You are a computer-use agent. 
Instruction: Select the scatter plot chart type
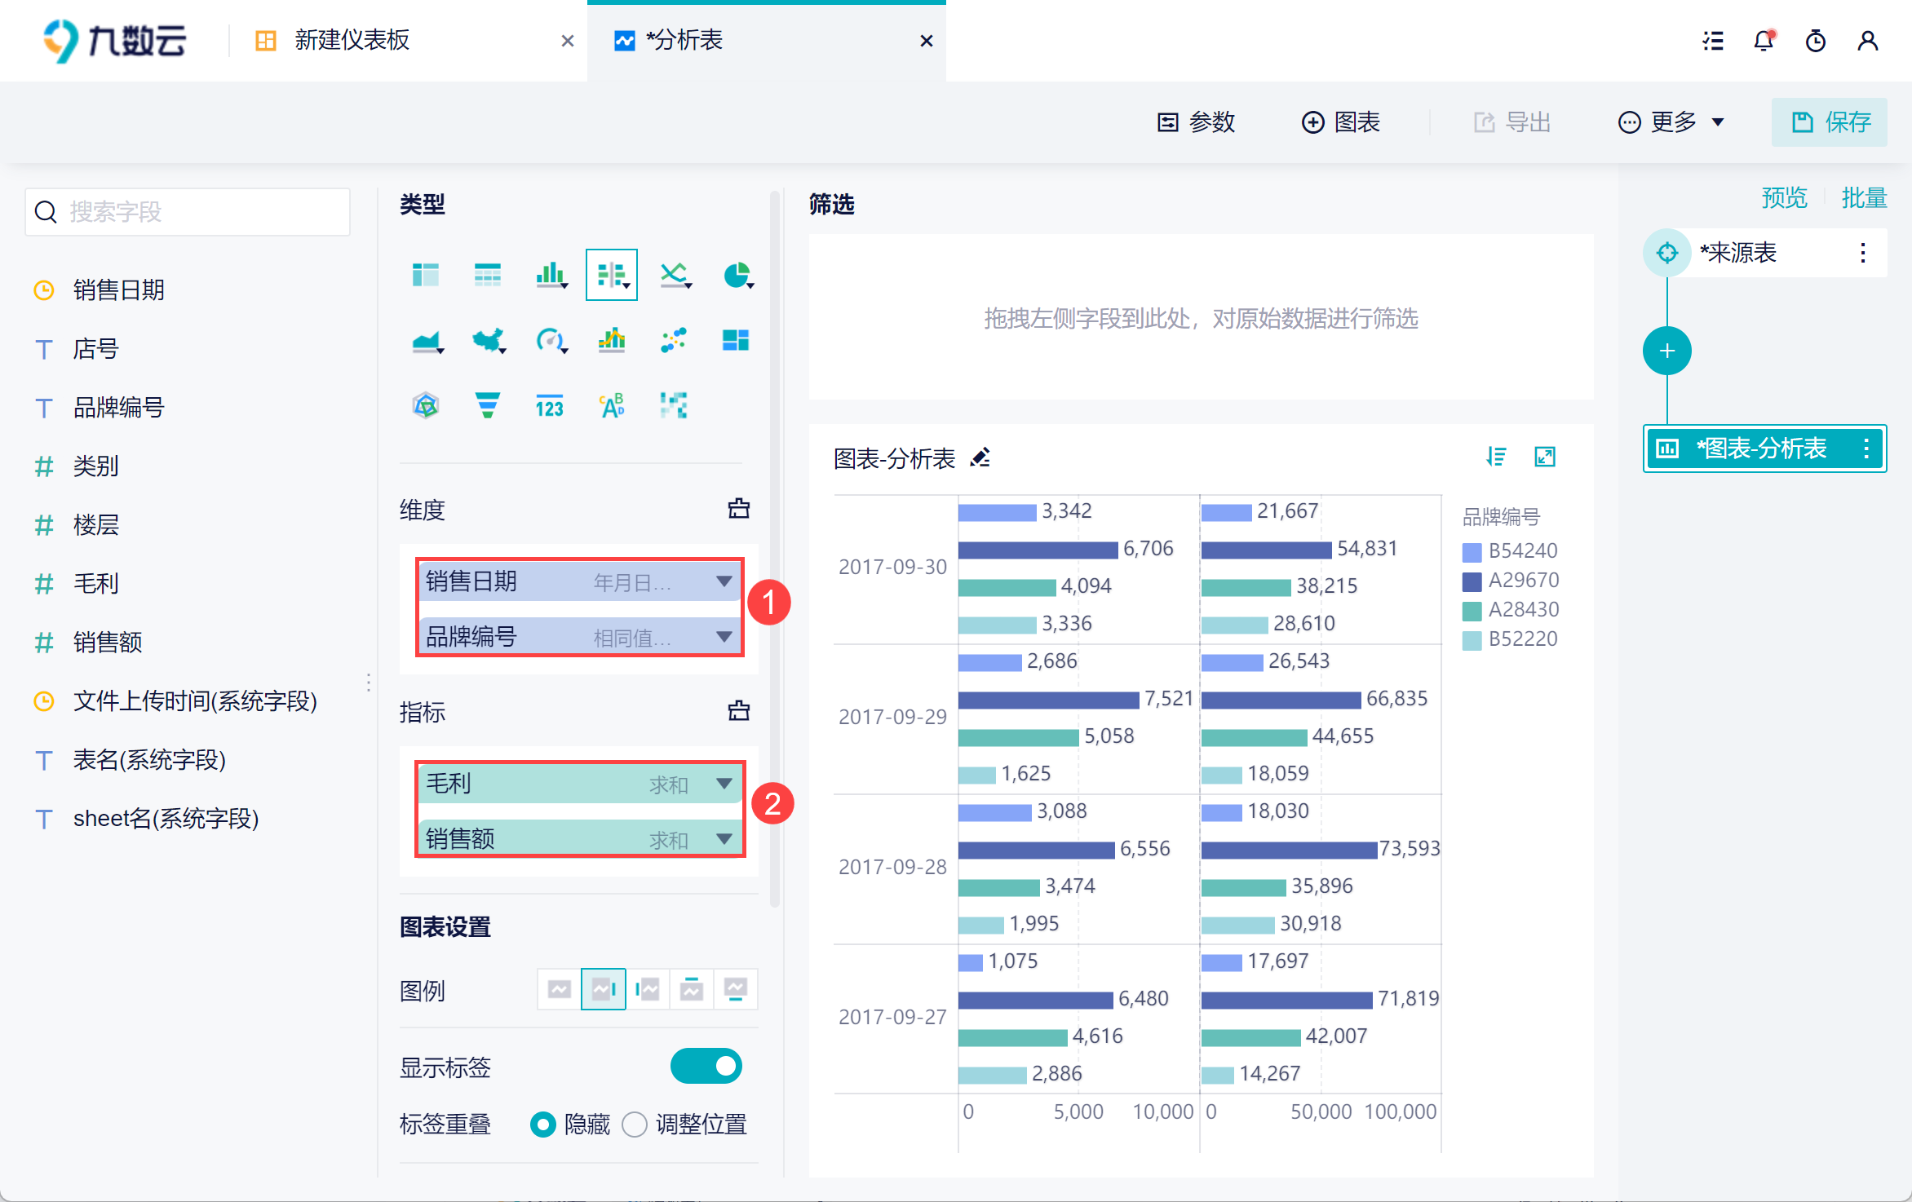[674, 340]
